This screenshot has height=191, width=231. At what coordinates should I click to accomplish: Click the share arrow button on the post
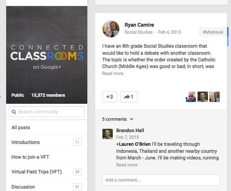point(129,97)
